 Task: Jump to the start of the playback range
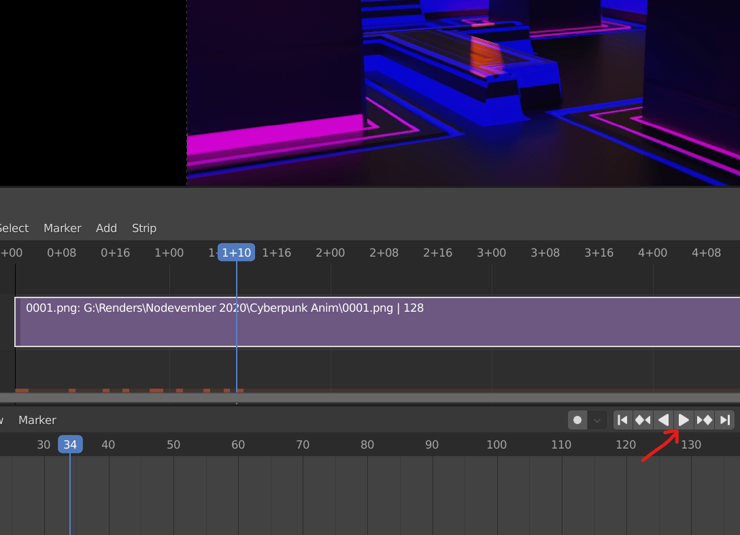point(622,420)
